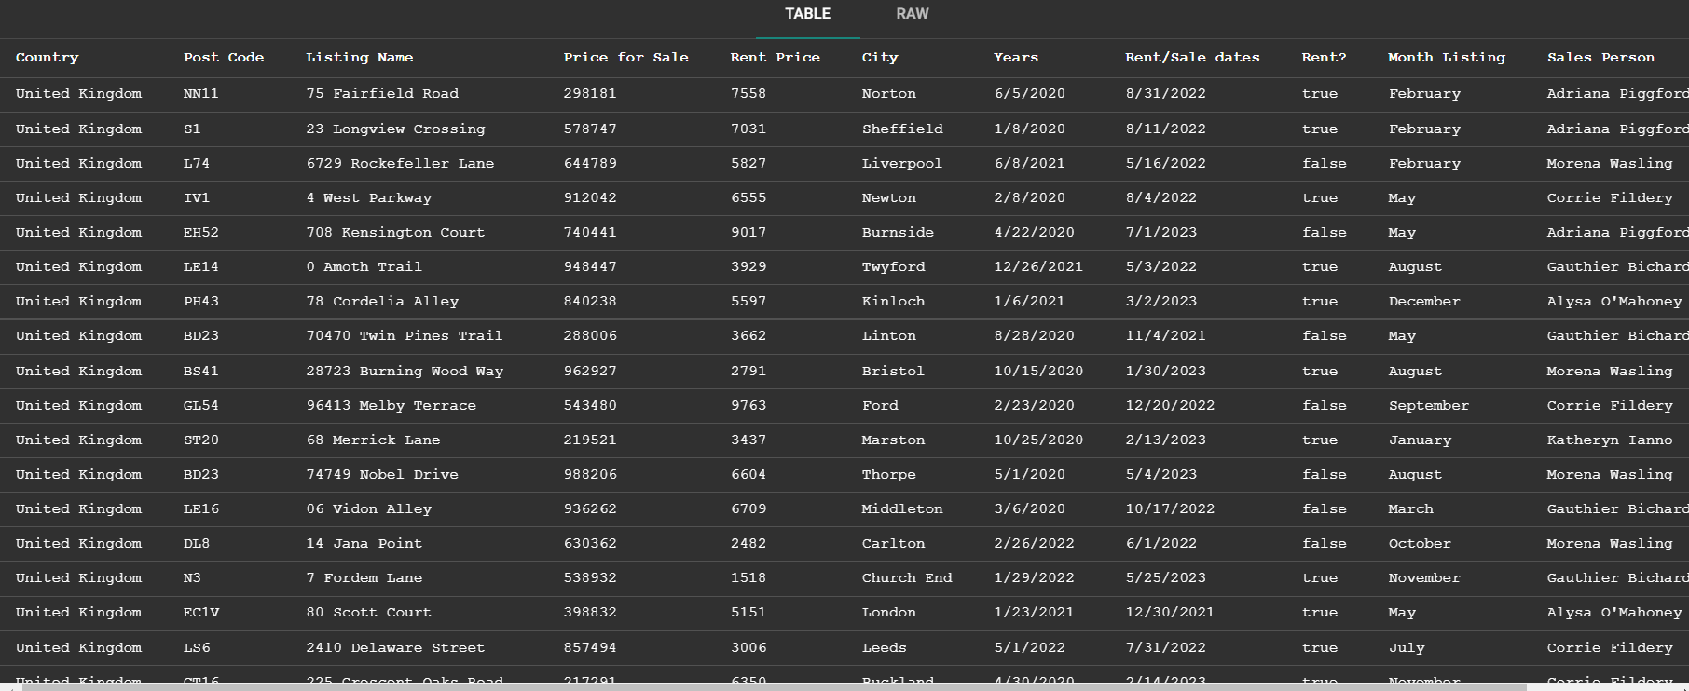This screenshot has width=1689, height=691.
Task: Select the EH52 post code cell
Action: click(200, 233)
